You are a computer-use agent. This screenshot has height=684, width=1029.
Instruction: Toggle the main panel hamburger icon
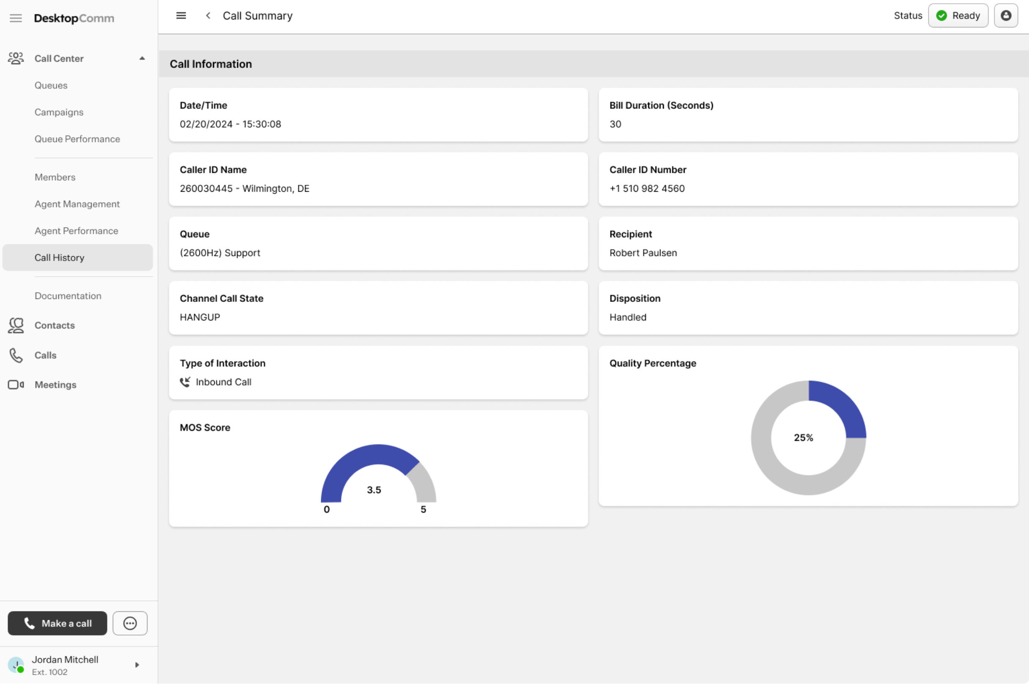click(181, 16)
